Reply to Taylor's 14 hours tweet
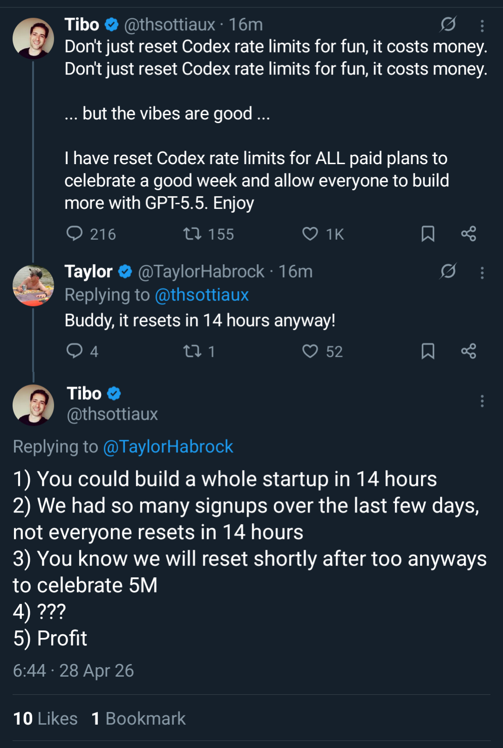The height and width of the screenshot is (748, 503). [x=75, y=351]
